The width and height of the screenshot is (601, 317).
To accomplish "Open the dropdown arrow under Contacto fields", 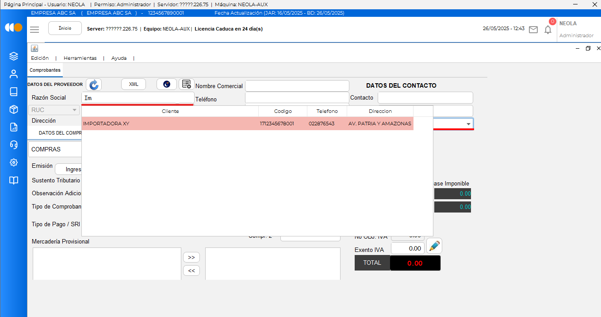I will (x=468, y=124).
